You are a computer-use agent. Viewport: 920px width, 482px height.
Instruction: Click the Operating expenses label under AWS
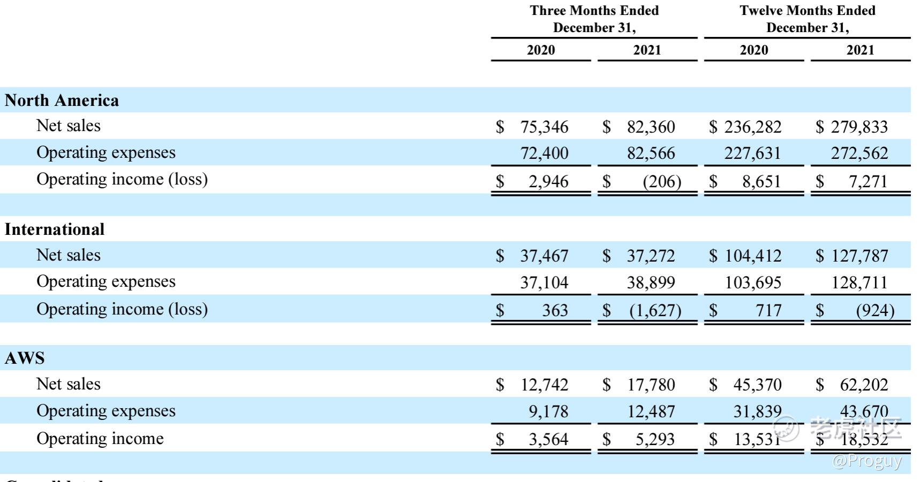coord(106,411)
